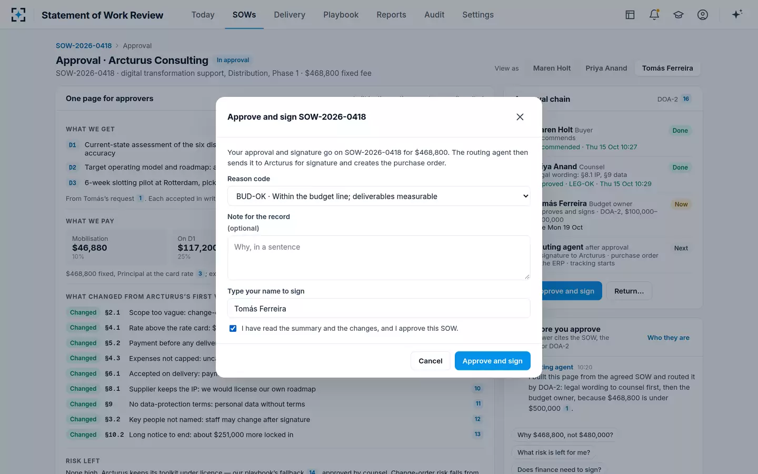Switch to the Delivery tab
The width and height of the screenshot is (758, 474).
coord(290,15)
